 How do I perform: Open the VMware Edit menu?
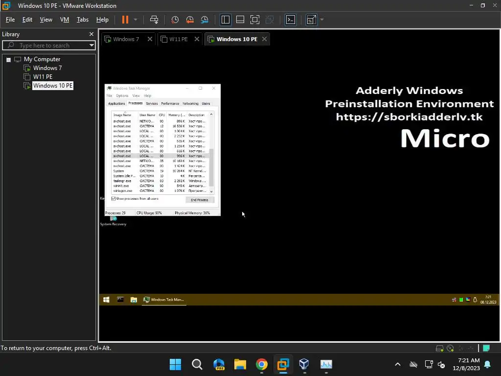27,20
